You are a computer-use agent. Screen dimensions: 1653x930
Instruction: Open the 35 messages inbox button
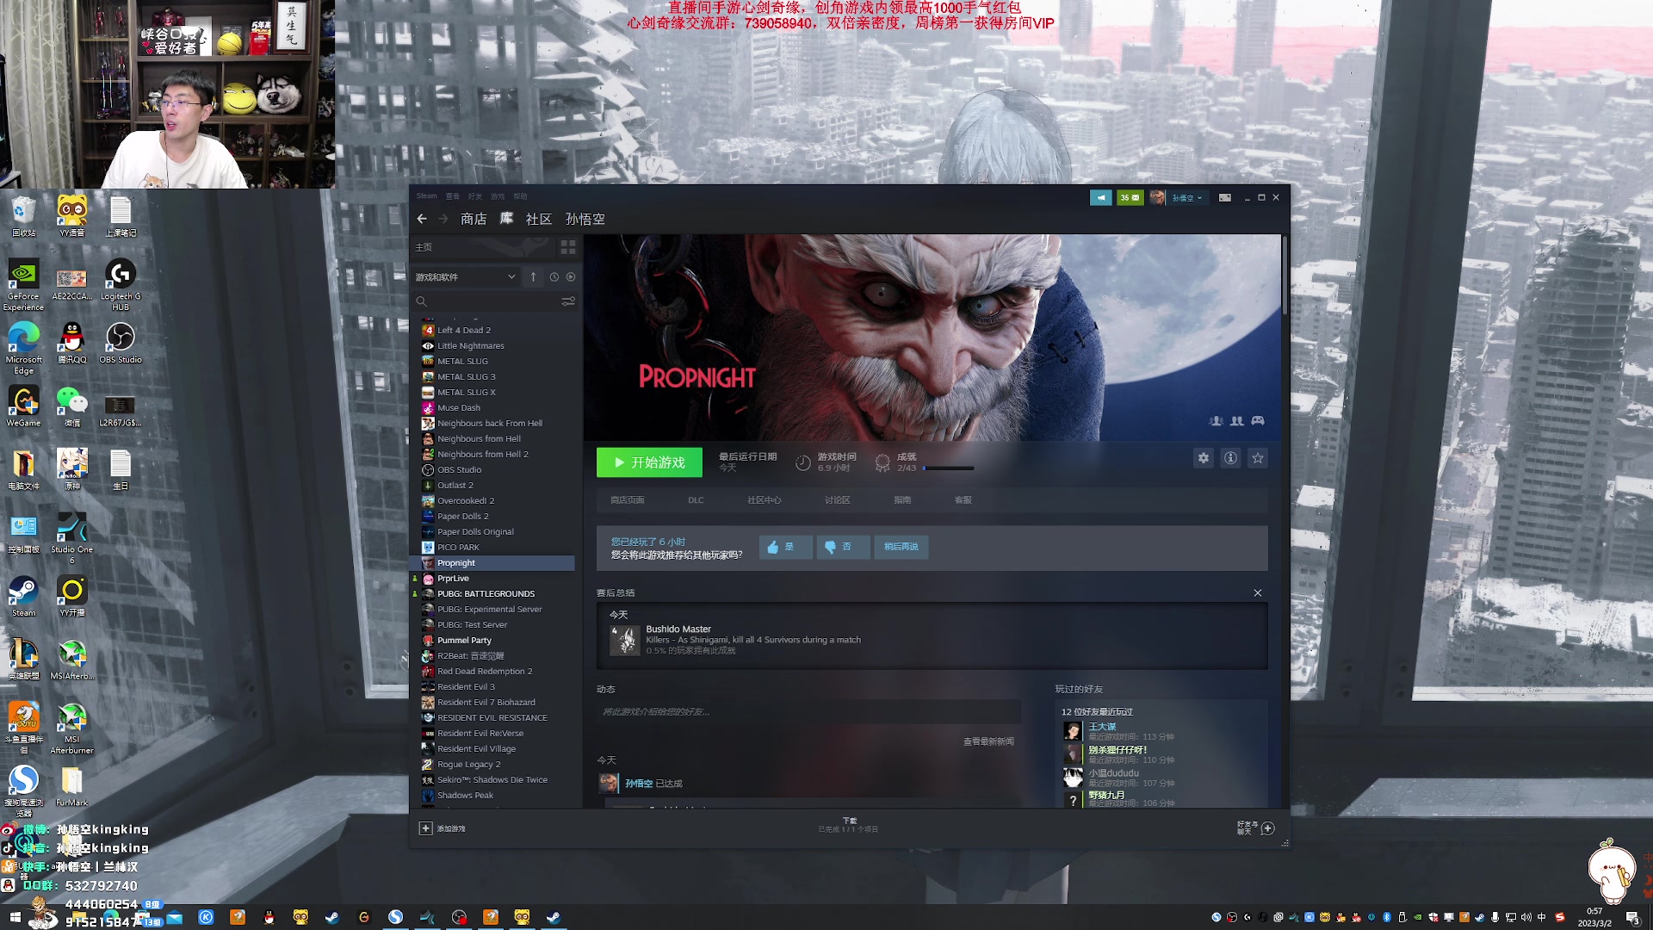point(1130,197)
